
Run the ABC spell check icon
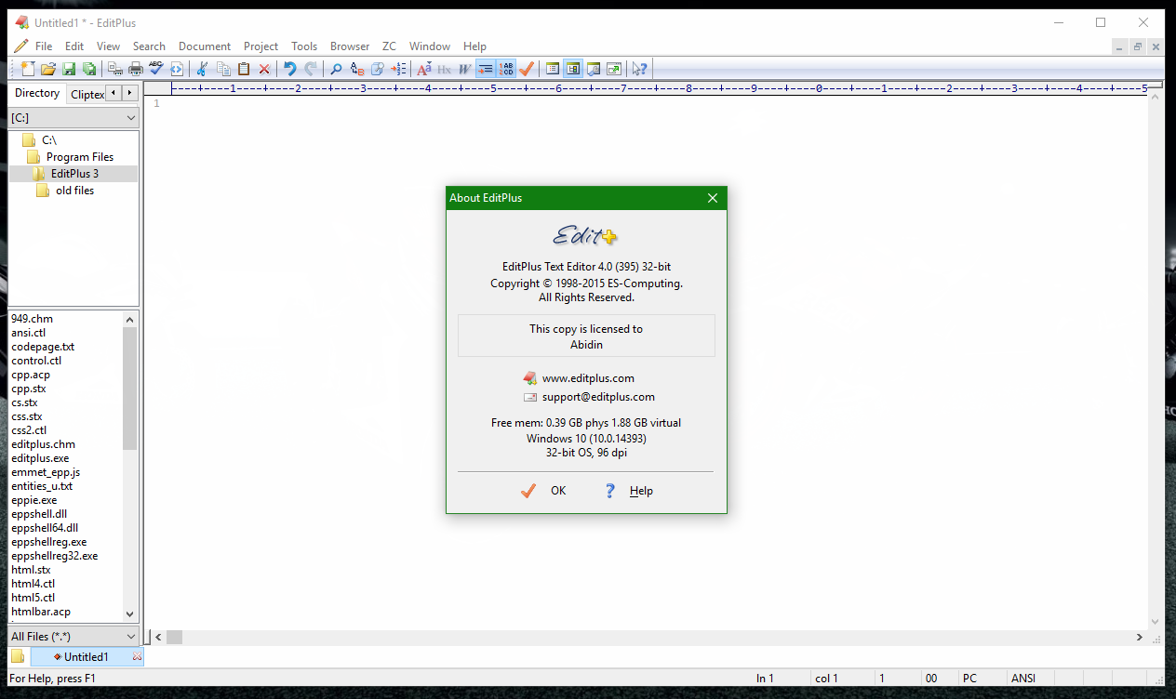tap(154, 68)
